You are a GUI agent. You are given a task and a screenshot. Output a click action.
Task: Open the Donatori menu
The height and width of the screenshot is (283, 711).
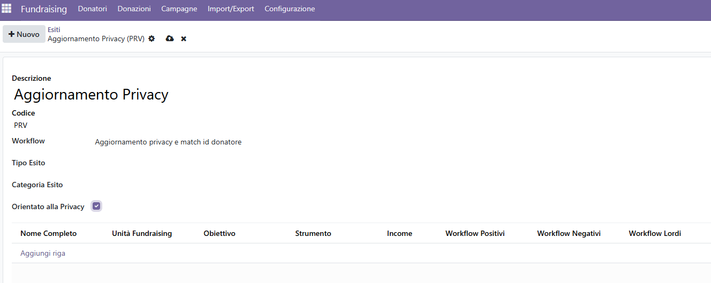pos(93,9)
